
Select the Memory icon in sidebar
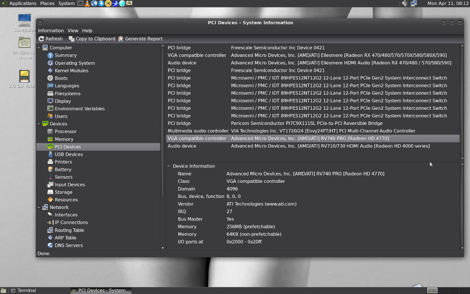click(x=50, y=139)
